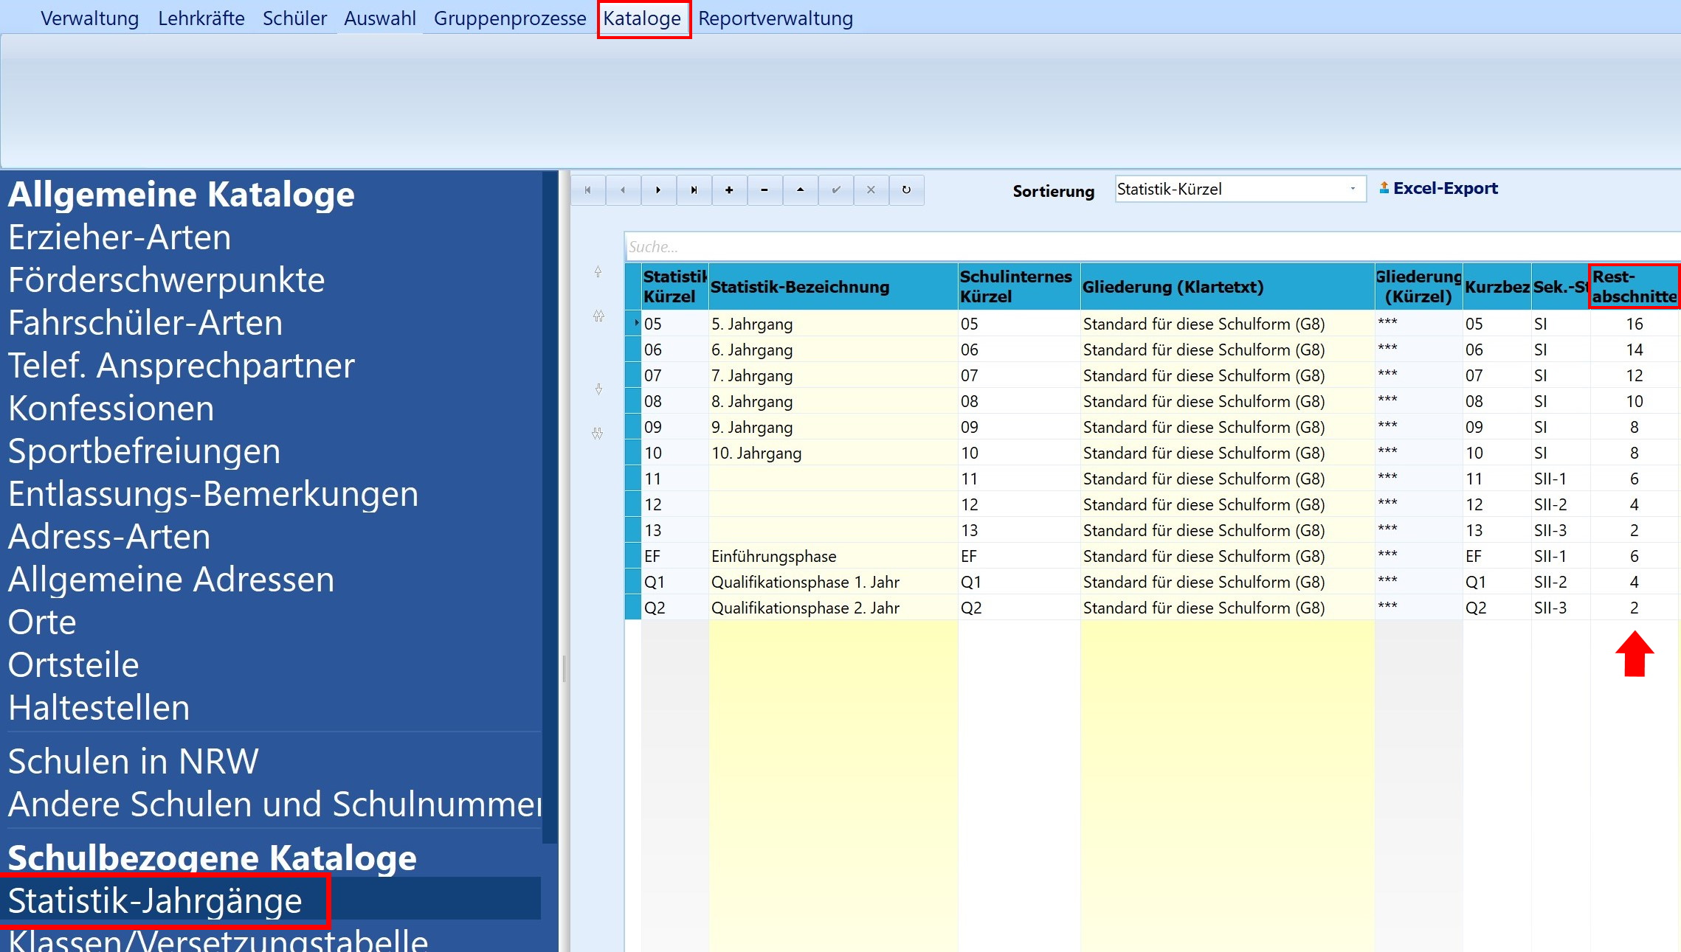Image resolution: width=1681 pixels, height=952 pixels.
Task: Open the Reportverwaltung menu
Action: 776,18
